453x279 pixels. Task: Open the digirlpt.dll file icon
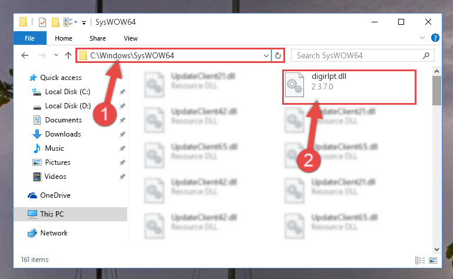[295, 85]
